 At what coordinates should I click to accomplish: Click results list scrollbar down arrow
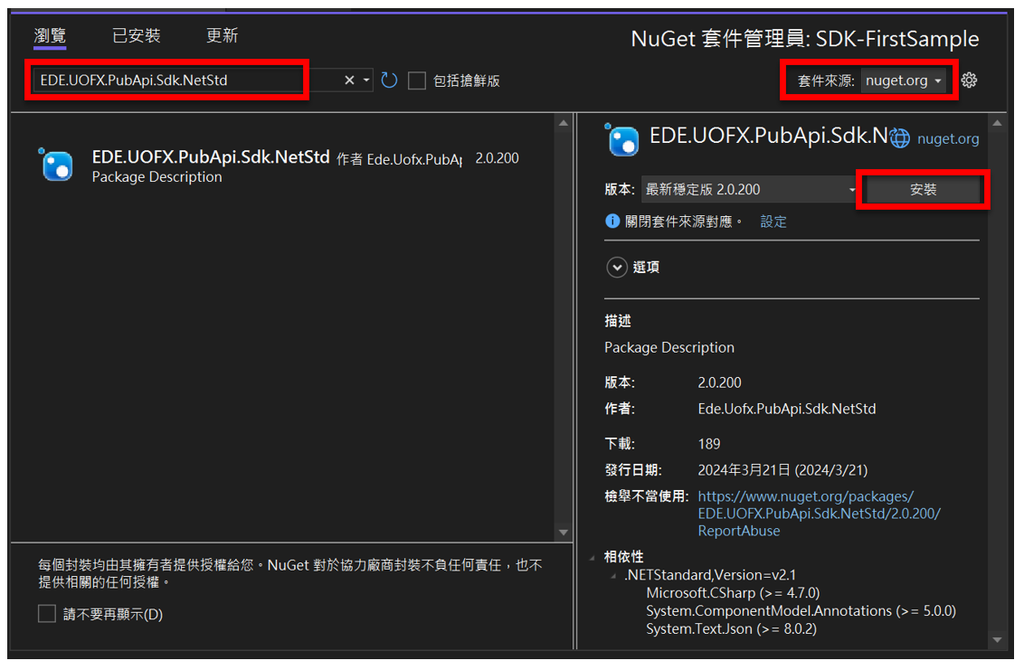pos(564,533)
